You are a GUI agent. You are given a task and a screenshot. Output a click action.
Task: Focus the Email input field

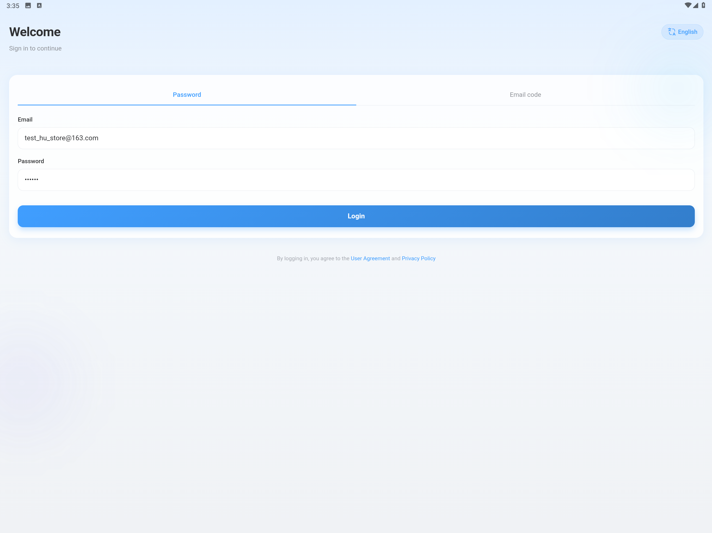pyautogui.click(x=356, y=138)
